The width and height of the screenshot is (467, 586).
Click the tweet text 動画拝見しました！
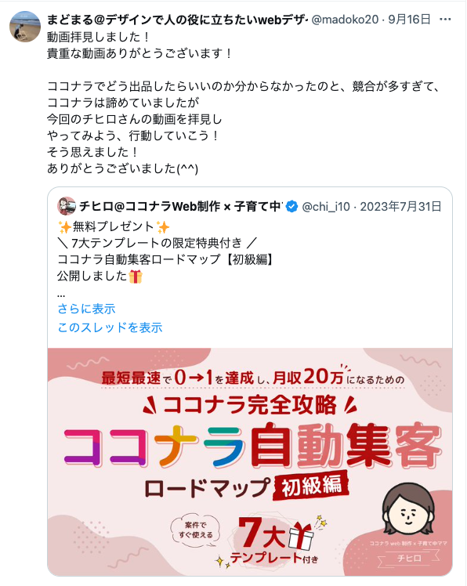(x=99, y=37)
